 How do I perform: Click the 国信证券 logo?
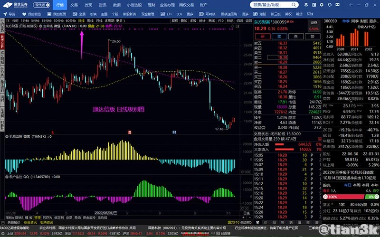pyautogui.click(x=15, y=5)
